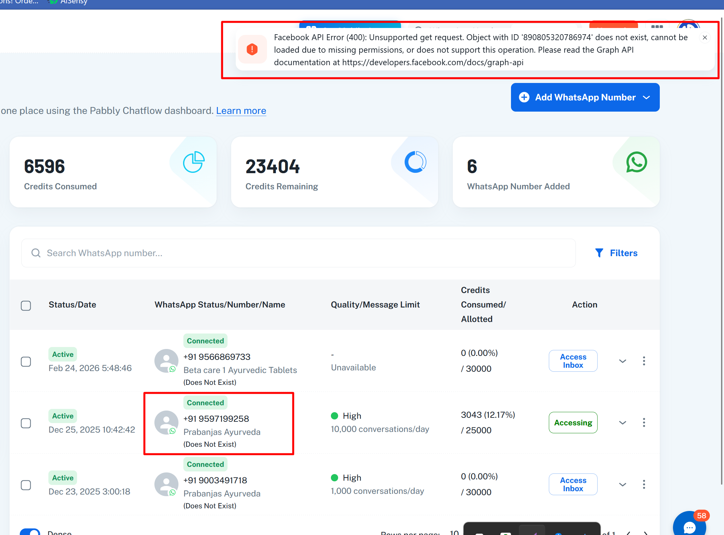Click the Connected badge above +91 9003491718
This screenshot has height=535, width=724.
[x=205, y=464]
